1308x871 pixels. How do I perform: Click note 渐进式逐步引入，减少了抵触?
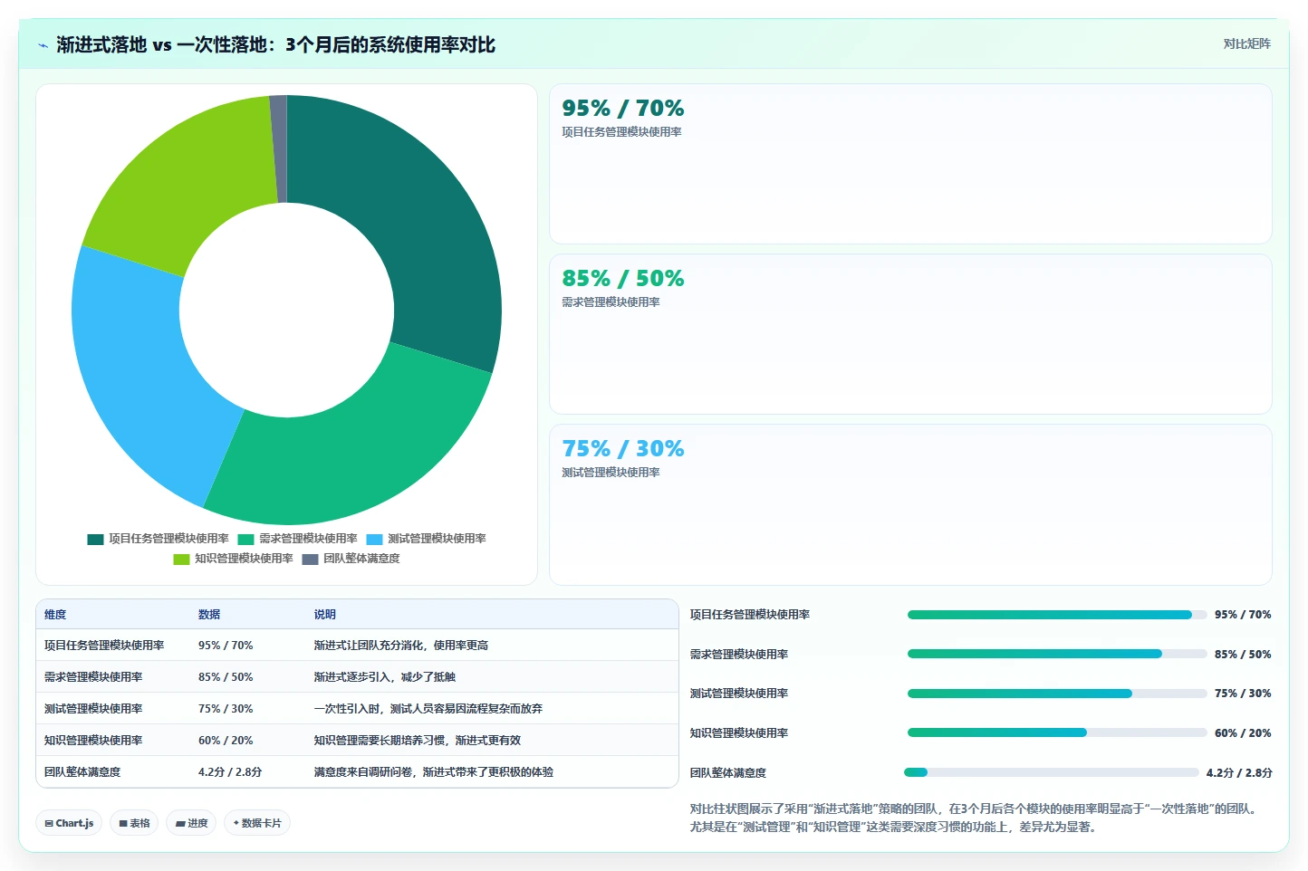[385, 677]
